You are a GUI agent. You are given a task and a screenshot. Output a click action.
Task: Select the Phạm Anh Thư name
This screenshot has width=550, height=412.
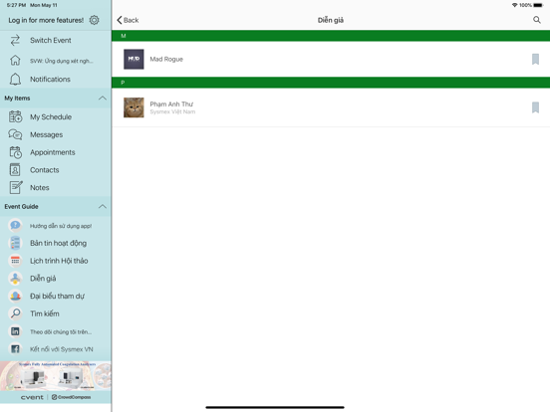click(x=171, y=104)
